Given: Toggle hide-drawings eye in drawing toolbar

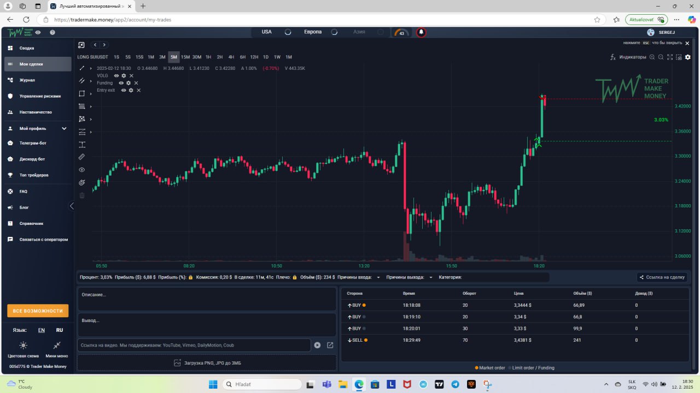Looking at the screenshot, I should tap(82, 170).
